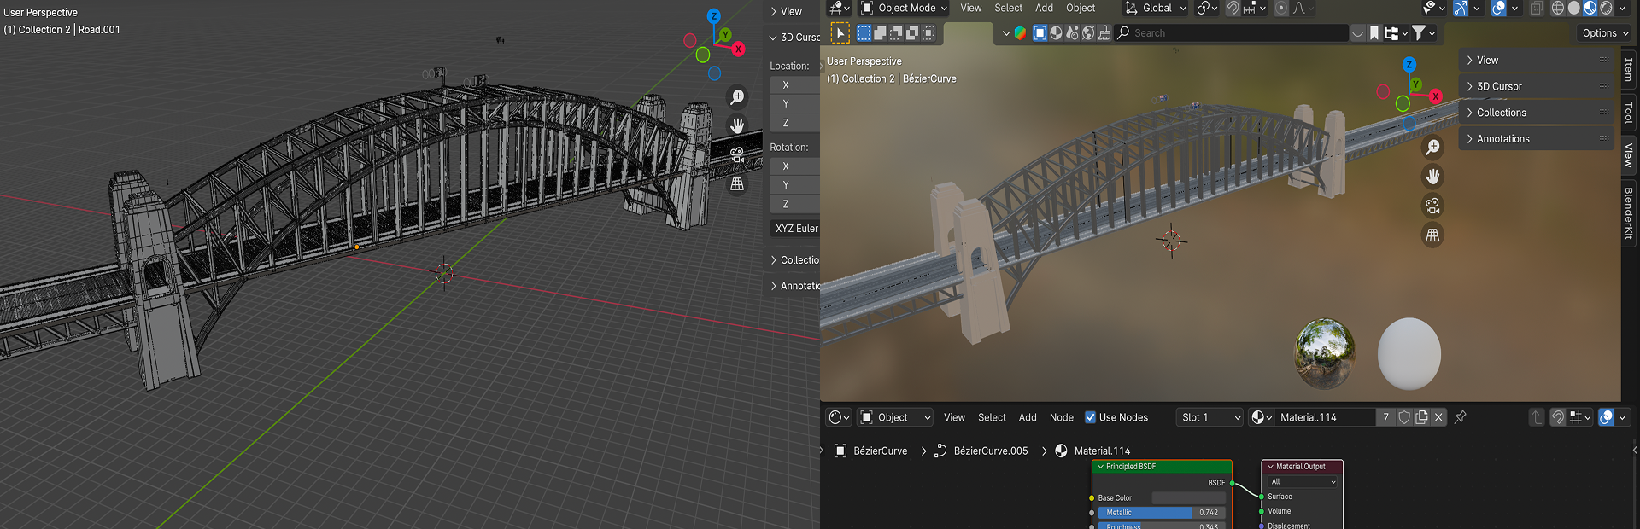Click the Invert selection mode icon
Screen dimensions: 1640x529
pos(912,33)
